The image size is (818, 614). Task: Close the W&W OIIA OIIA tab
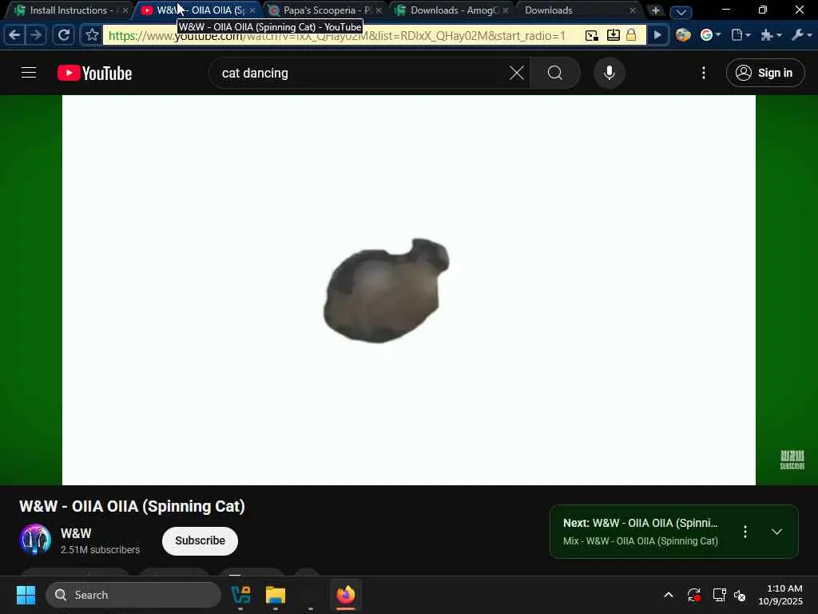[x=252, y=10]
